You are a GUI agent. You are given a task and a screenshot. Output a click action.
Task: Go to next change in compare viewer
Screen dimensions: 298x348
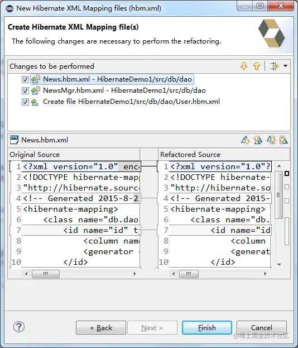point(271,140)
